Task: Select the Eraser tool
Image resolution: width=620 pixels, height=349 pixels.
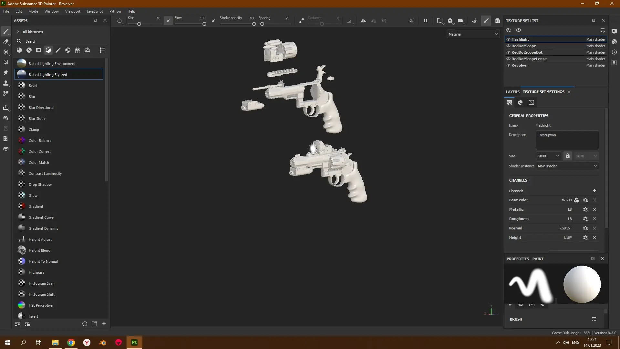Action: (6, 42)
